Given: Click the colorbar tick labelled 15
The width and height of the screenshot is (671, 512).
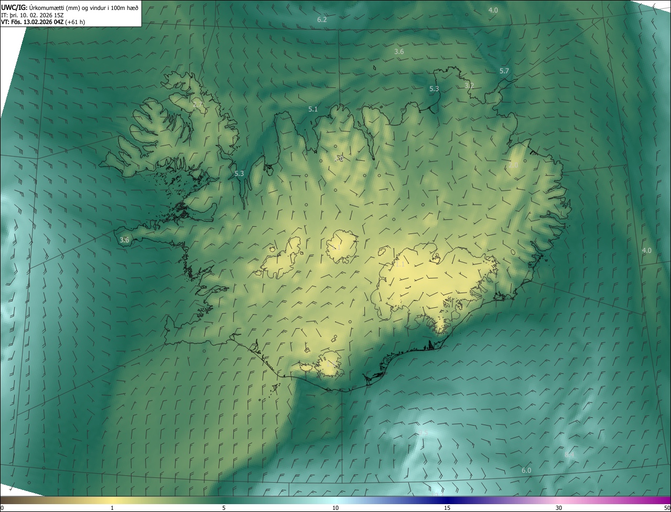Looking at the screenshot, I should 447,508.
